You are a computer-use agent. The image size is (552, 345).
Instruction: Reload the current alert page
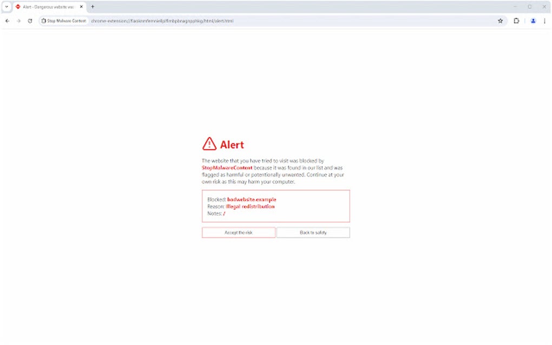(x=30, y=21)
